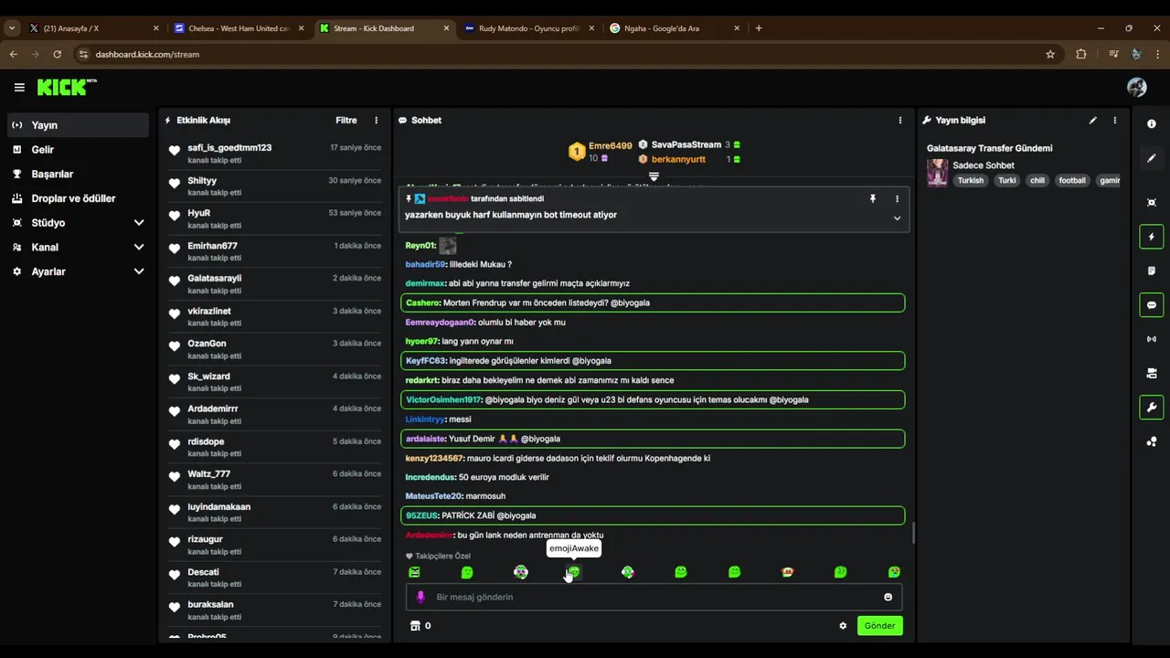Click the purple microphone icon in message box
This screenshot has height=658, width=1170.
420,597
